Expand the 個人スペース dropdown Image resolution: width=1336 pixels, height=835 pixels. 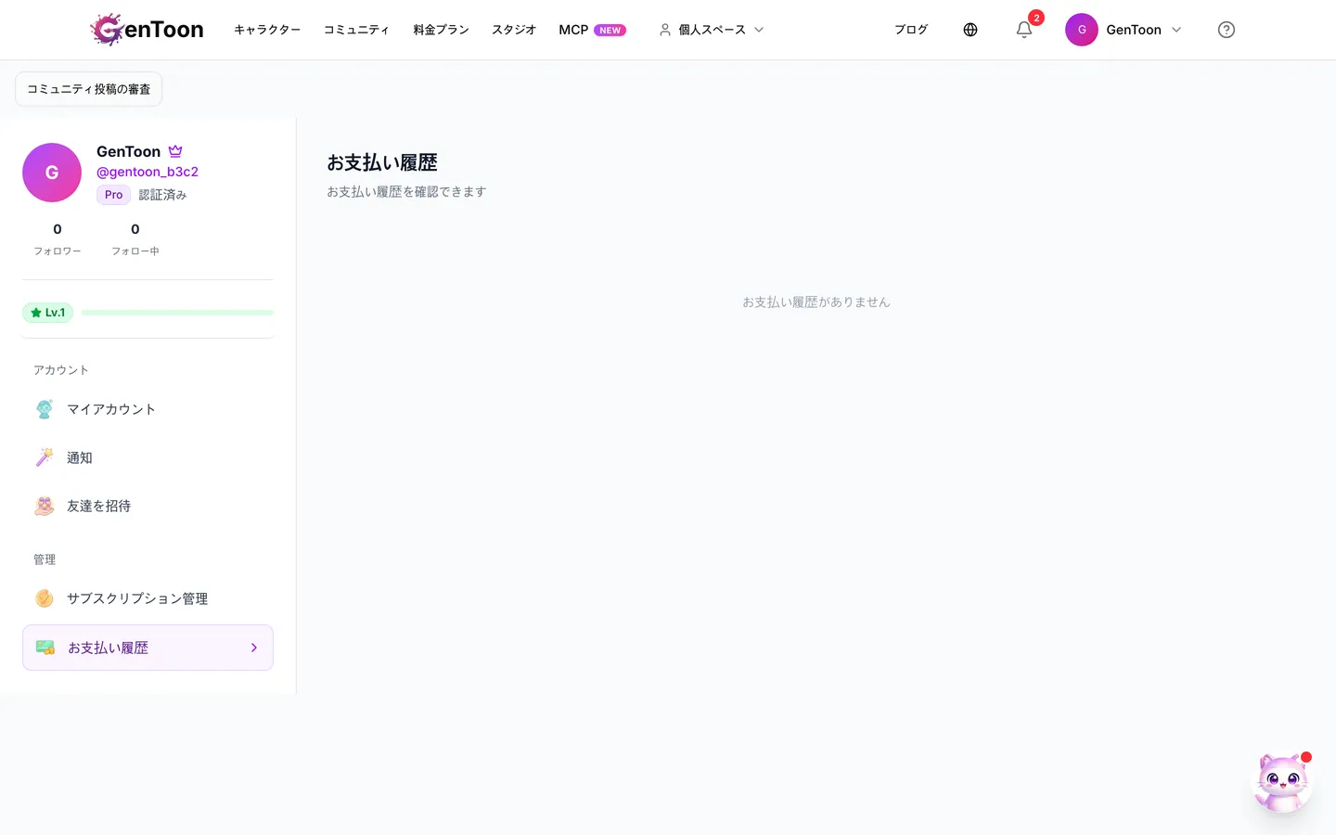[x=712, y=30]
